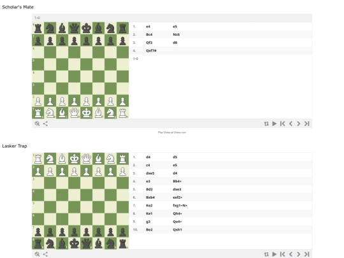Select move Ke1 in Lasker Trap list

[149, 213]
